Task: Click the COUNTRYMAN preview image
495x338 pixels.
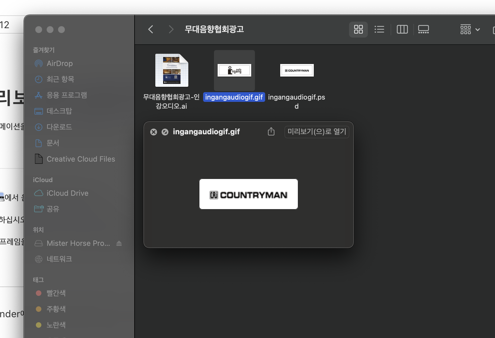Action: 249,194
